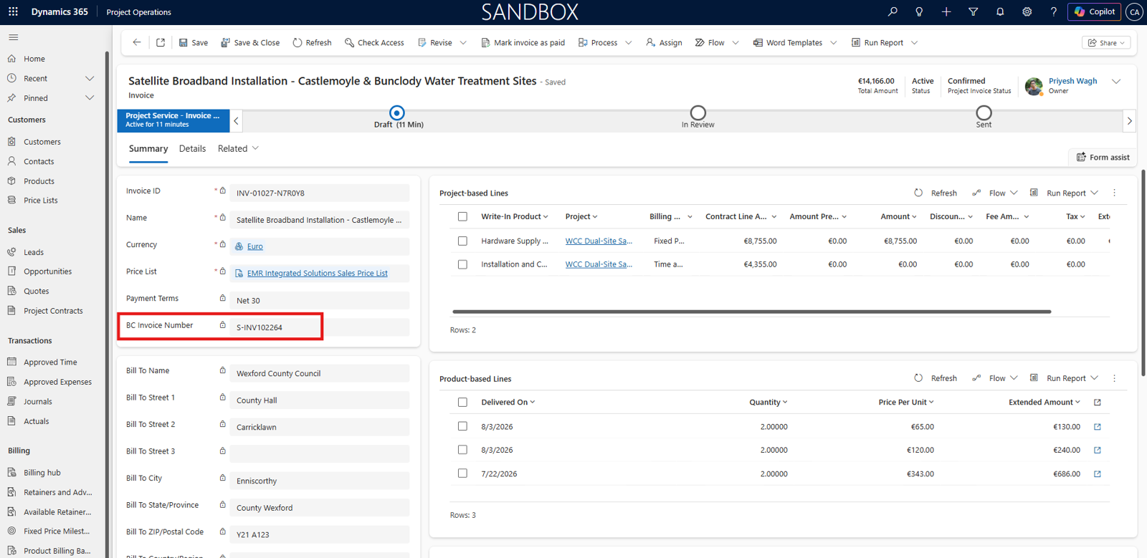1147x558 pixels.
Task: Collapse the business process flow with left chevron
Action: pyautogui.click(x=237, y=121)
